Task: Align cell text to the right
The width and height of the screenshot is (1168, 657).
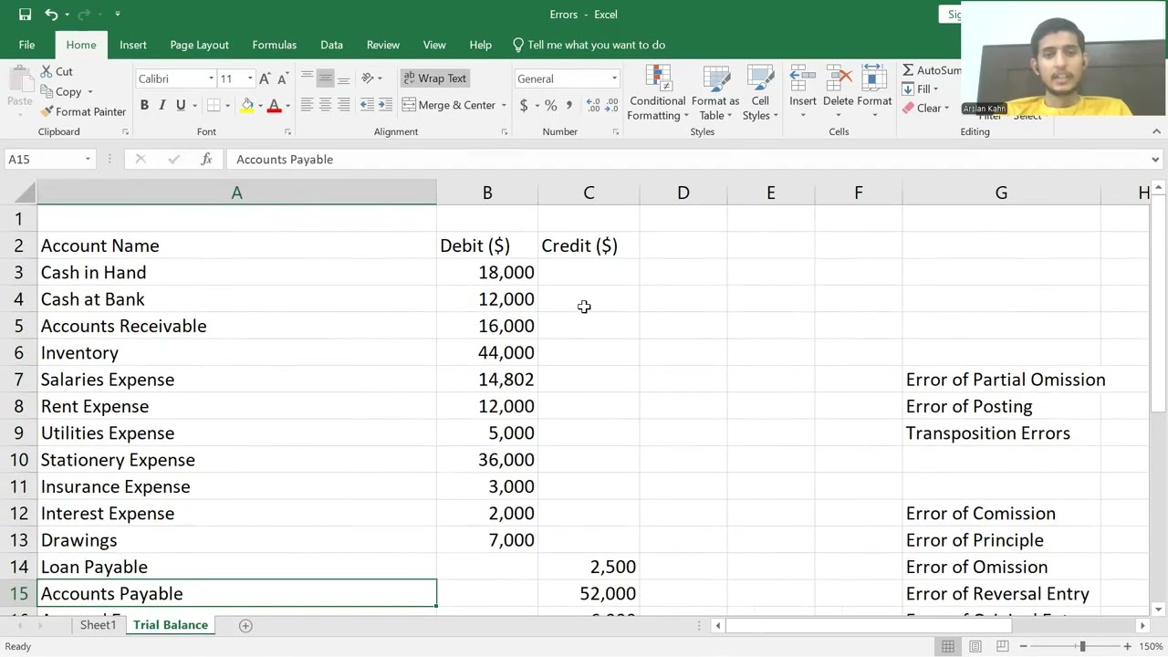Action: pyautogui.click(x=344, y=105)
